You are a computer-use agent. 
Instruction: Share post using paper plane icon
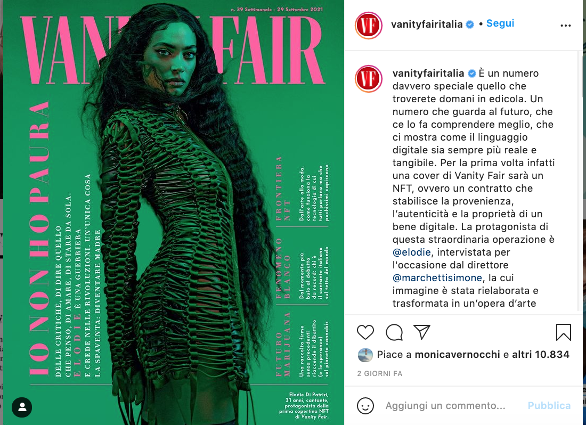click(422, 332)
